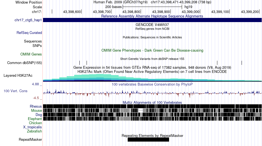
Task: Click the Dog alignment row label
Action: click(39, 115)
